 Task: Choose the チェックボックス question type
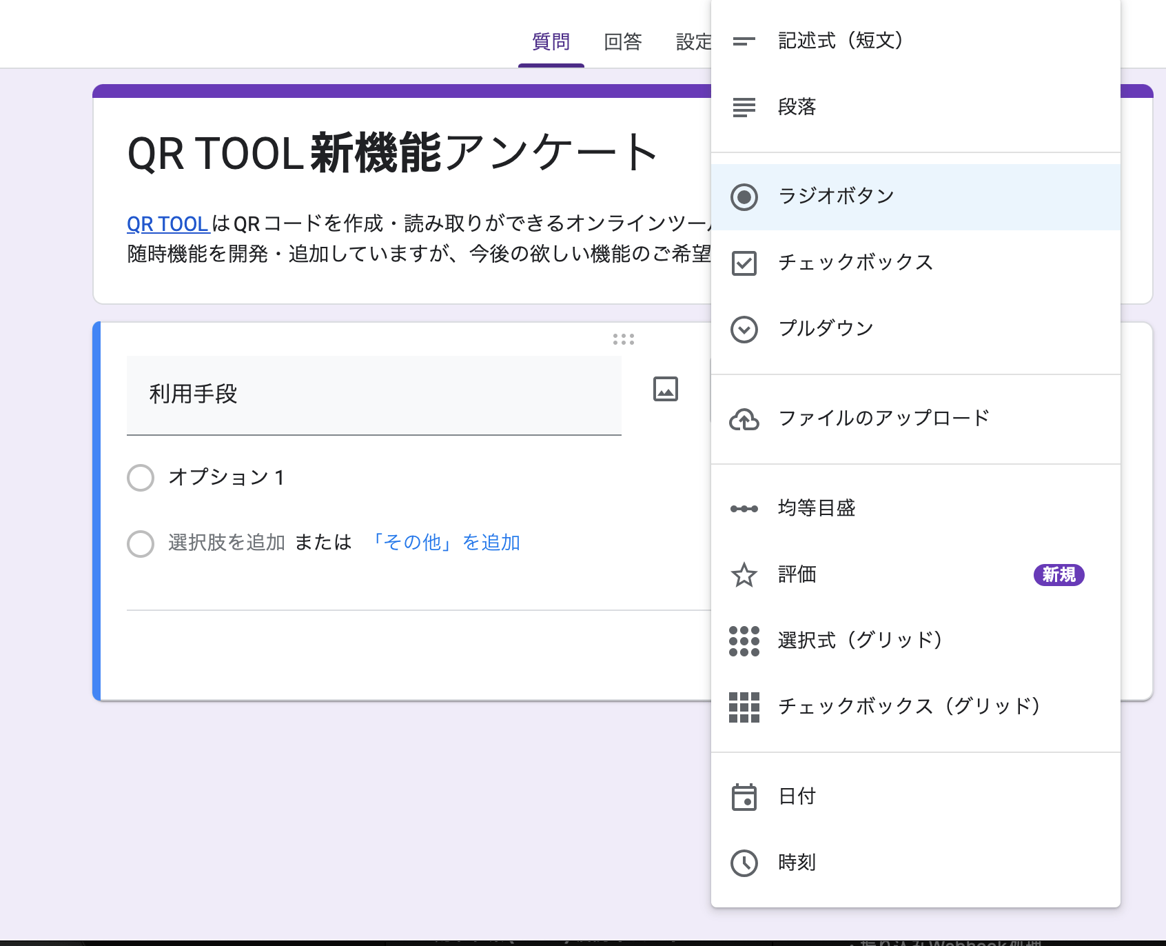[x=855, y=262]
